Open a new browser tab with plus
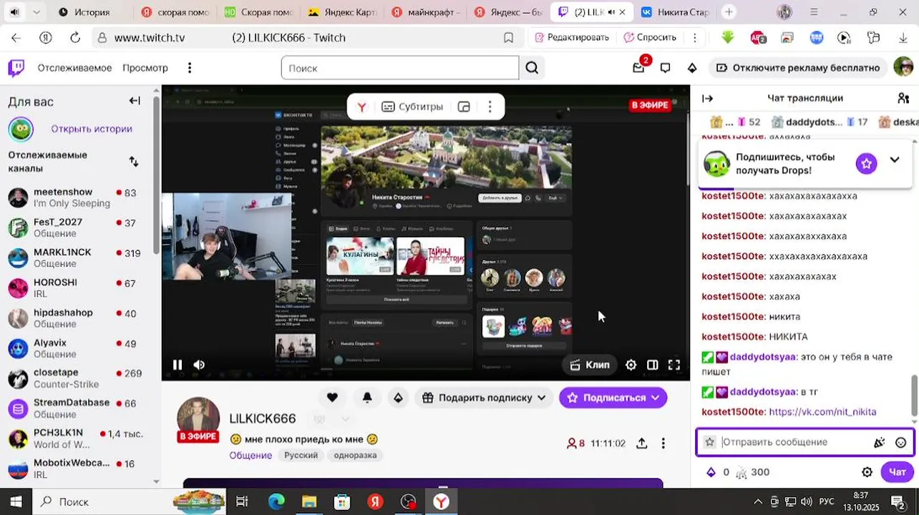Image resolution: width=919 pixels, height=515 pixels. pyautogui.click(x=729, y=12)
